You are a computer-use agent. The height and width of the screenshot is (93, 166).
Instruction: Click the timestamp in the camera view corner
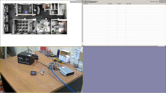[78, 92]
